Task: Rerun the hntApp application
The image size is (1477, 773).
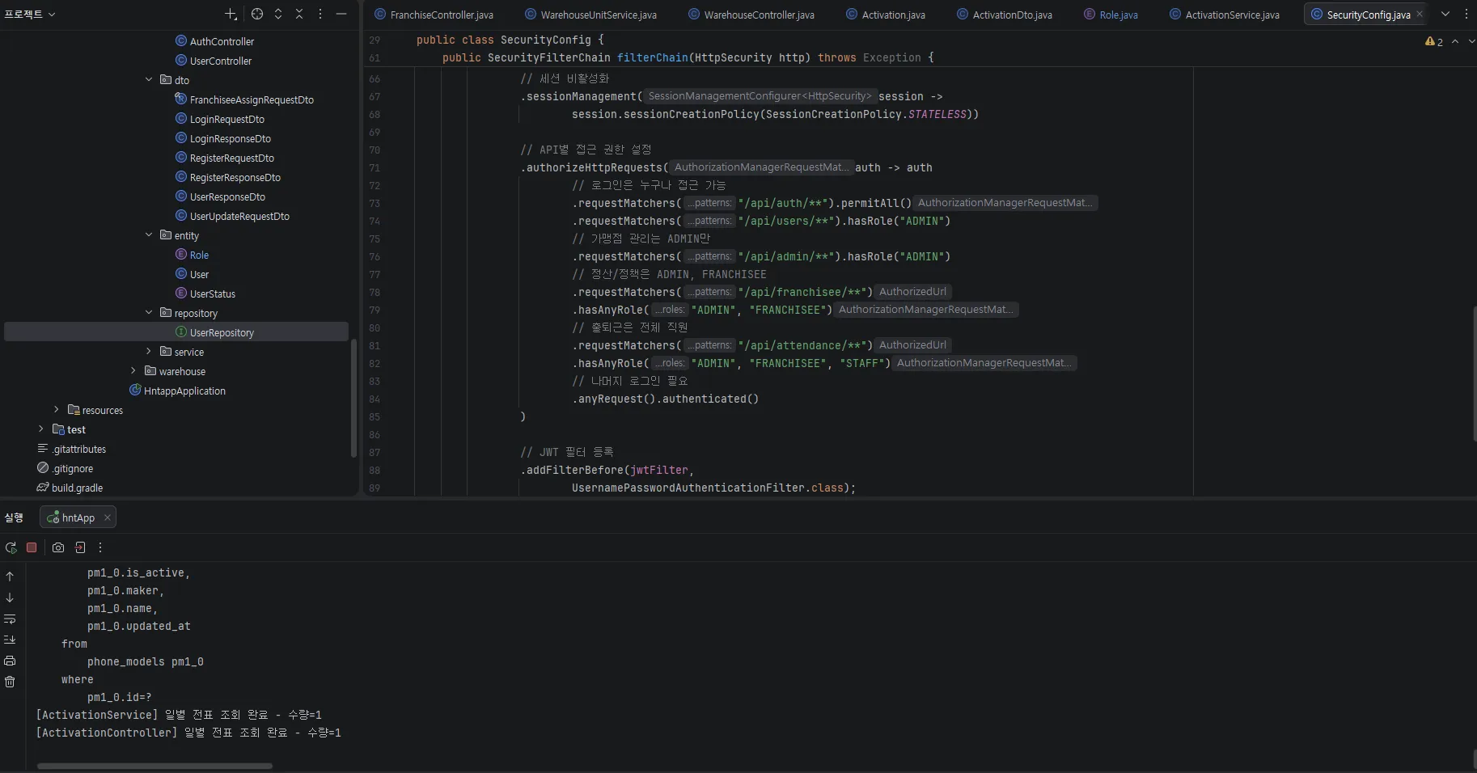Action: pyautogui.click(x=11, y=547)
